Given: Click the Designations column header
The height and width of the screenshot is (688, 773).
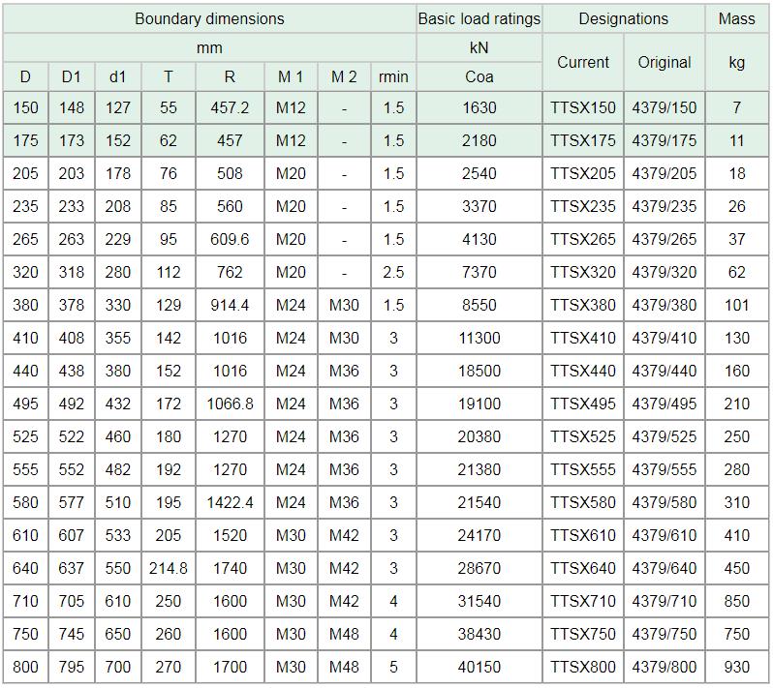Looking at the screenshot, I should (623, 18).
